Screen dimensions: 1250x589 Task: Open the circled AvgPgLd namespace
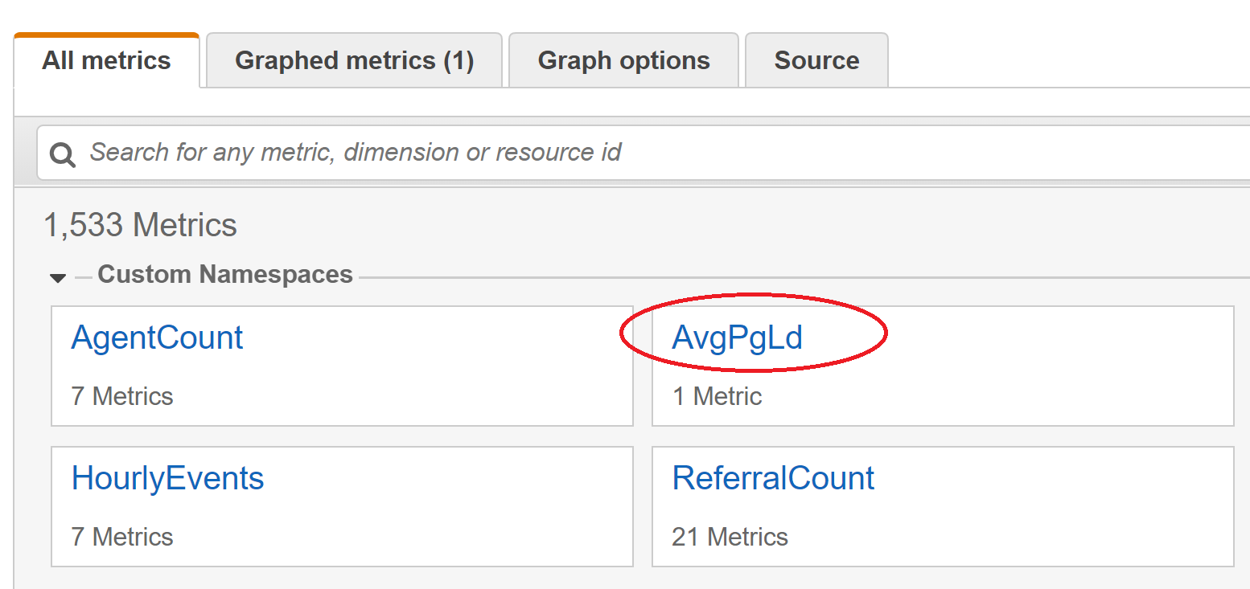(x=738, y=337)
